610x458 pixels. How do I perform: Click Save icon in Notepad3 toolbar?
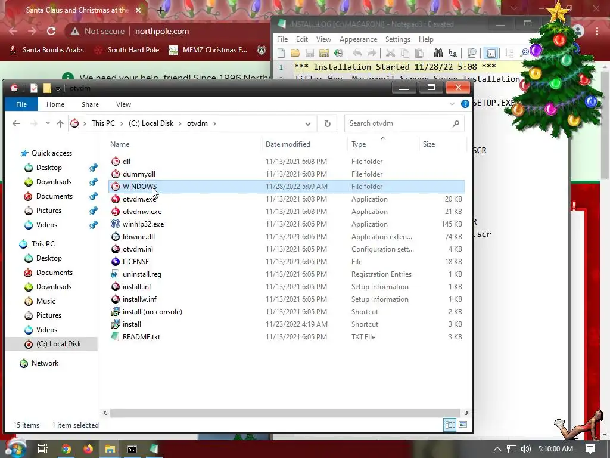[310, 53]
